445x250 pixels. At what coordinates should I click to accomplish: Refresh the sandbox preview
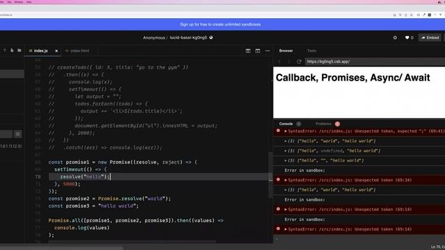(299, 62)
